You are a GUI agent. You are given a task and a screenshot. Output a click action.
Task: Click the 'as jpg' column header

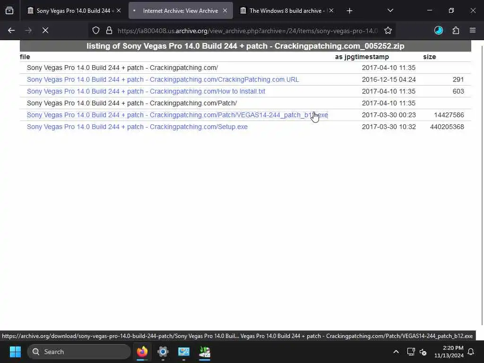click(344, 57)
